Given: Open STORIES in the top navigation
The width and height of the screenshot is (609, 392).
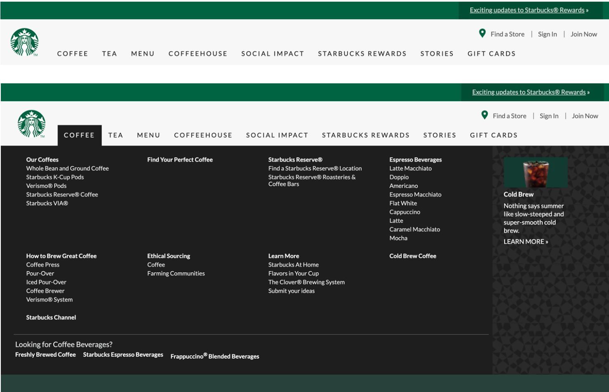Looking at the screenshot, I should pyautogui.click(x=437, y=54).
